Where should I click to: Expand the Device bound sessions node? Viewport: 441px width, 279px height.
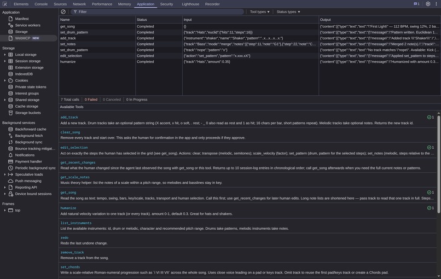coord(5,194)
